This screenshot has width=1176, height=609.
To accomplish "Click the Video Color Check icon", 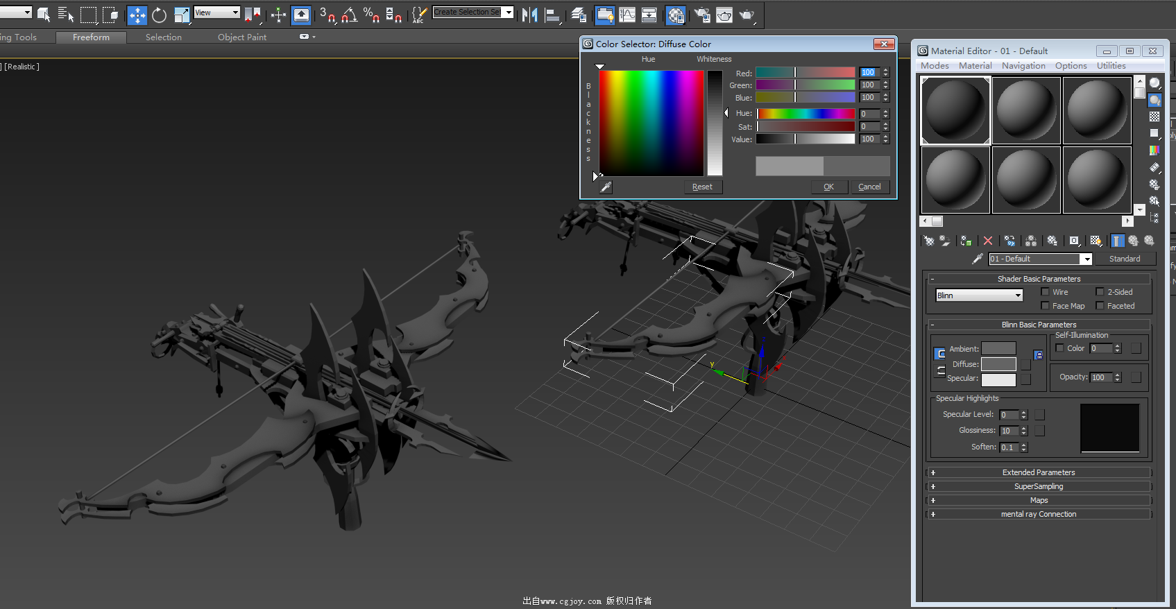I will pos(1154,150).
